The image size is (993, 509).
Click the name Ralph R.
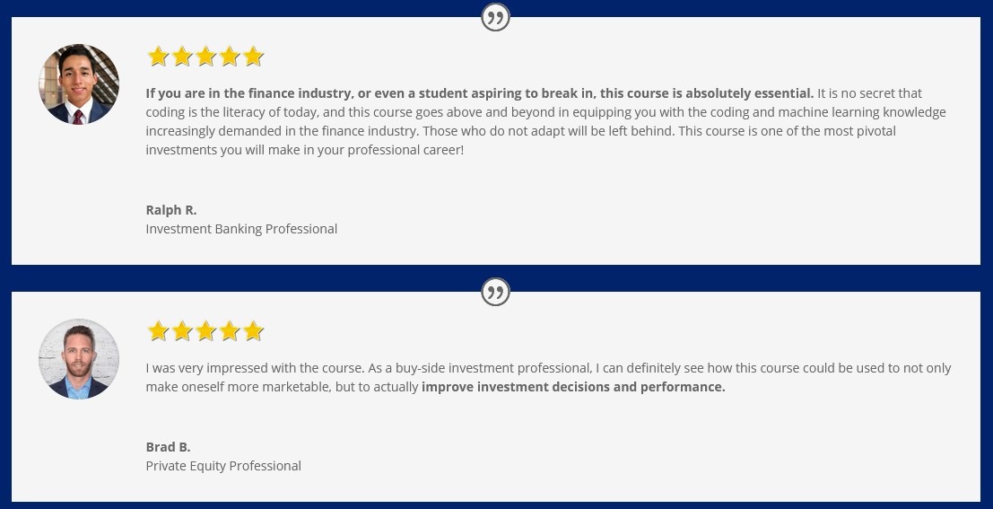coord(171,210)
